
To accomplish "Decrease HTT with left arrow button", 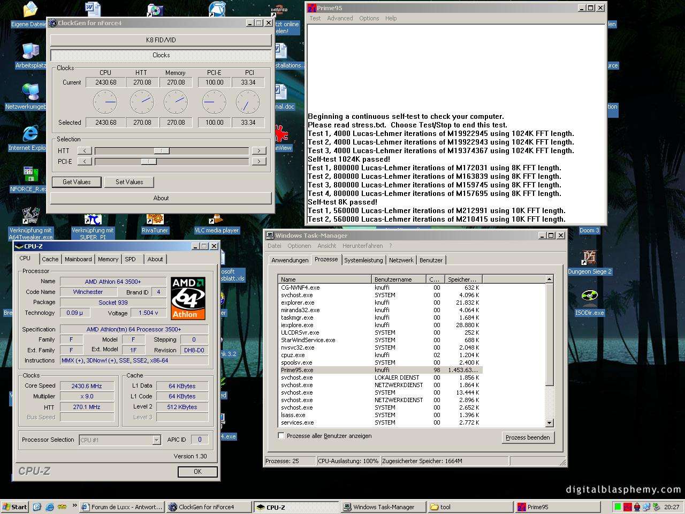I will click(x=84, y=151).
